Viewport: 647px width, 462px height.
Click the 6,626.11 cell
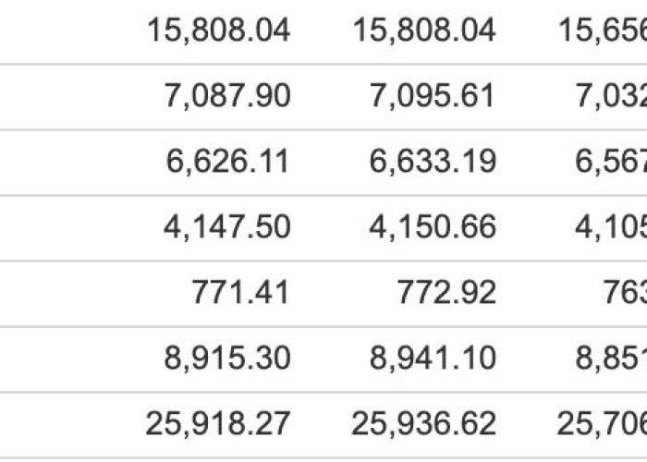227,162
